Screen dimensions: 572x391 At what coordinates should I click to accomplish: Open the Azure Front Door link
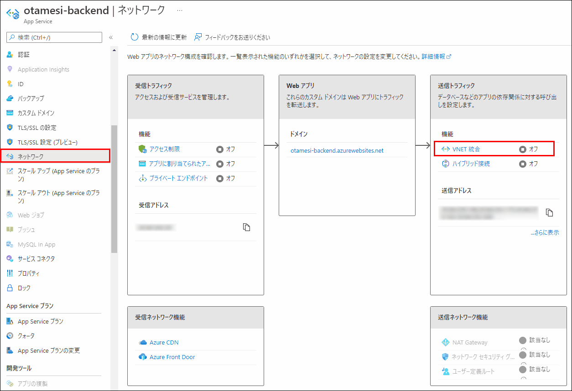(x=172, y=357)
